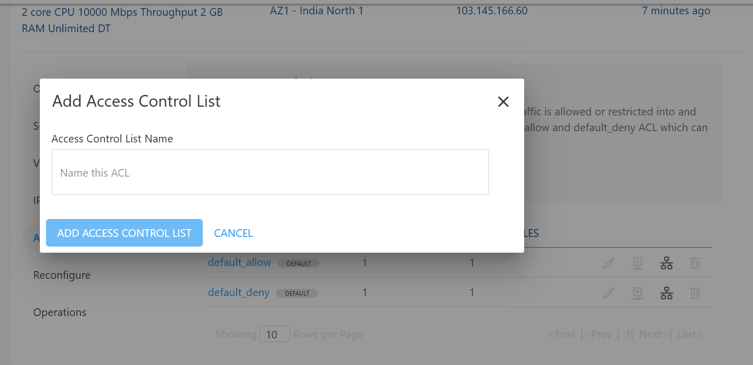Go to the First page

[x=561, y=334]
